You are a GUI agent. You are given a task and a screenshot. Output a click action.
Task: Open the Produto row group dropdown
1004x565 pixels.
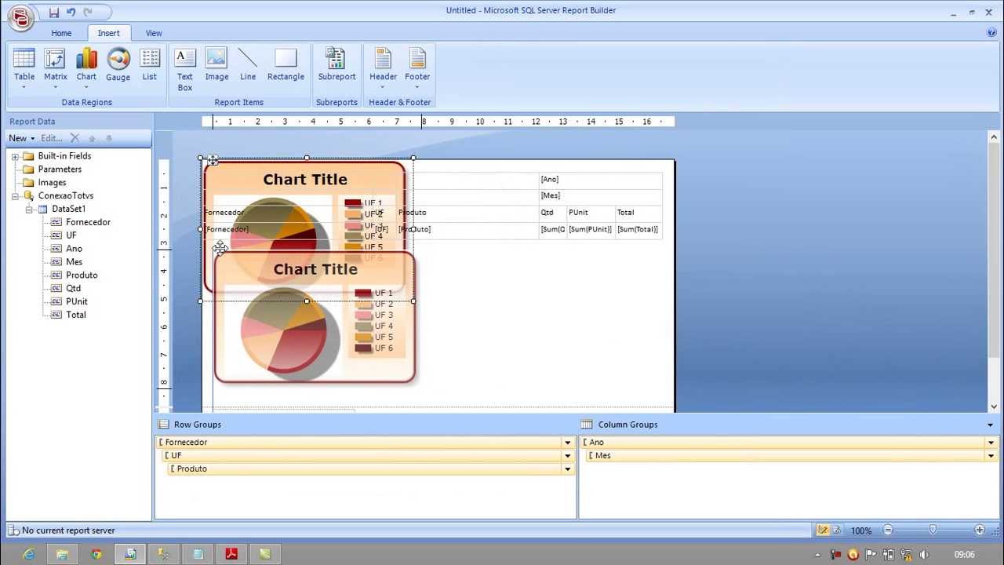(568, 469)
